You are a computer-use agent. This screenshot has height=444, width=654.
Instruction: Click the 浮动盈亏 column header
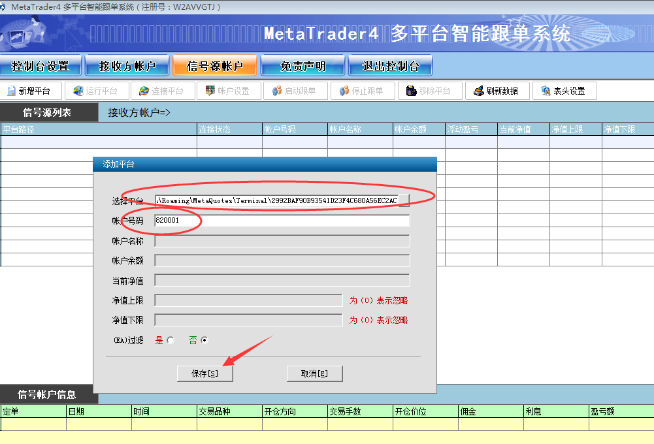(x=471, y=129)
